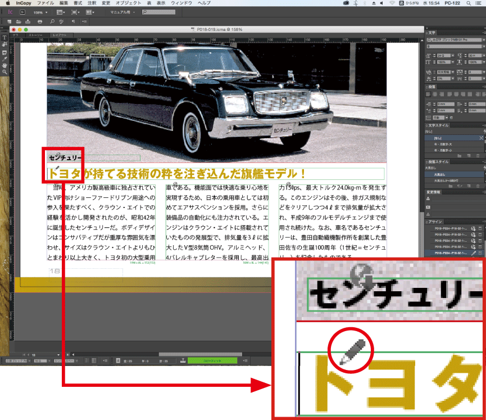This screenshot has height=420, width=486.
Task: Open the font size 24 Q dropdown
Action: (453, 56)
